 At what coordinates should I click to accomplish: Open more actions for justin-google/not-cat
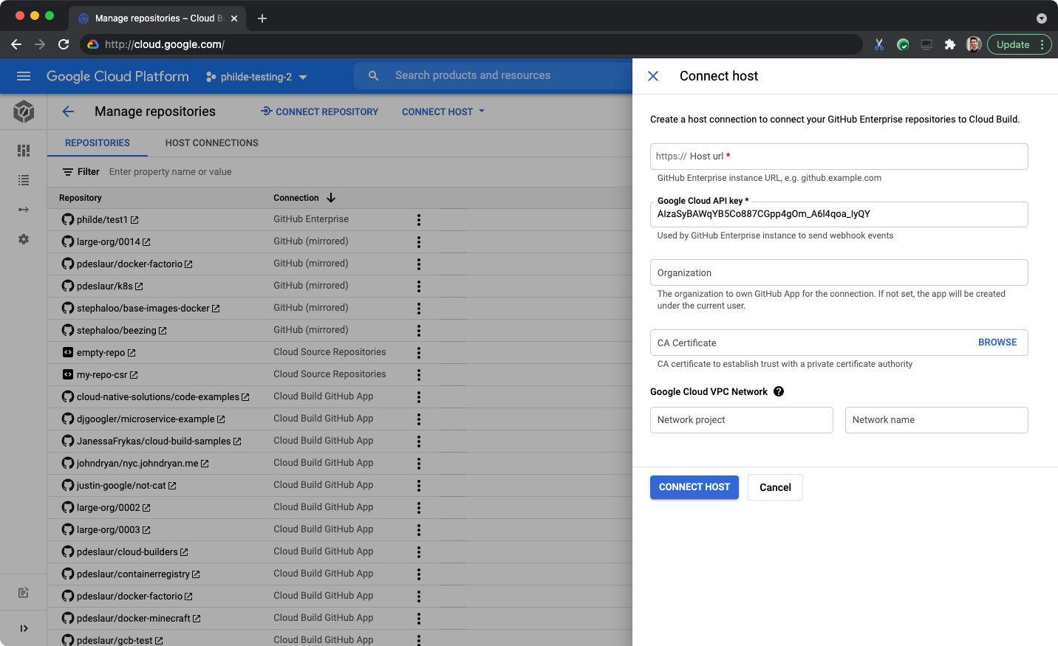(419, 486)
